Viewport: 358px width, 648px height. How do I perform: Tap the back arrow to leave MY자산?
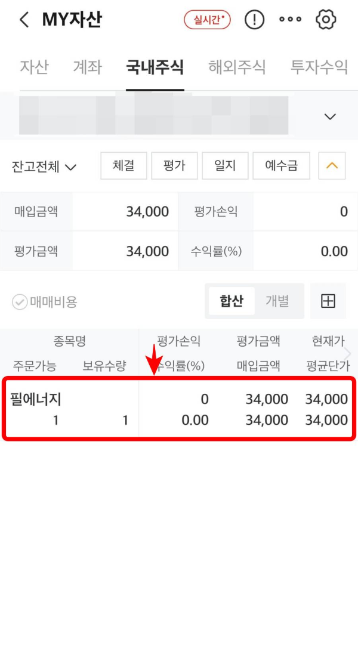pyautogui.click(x=23, y=19)
